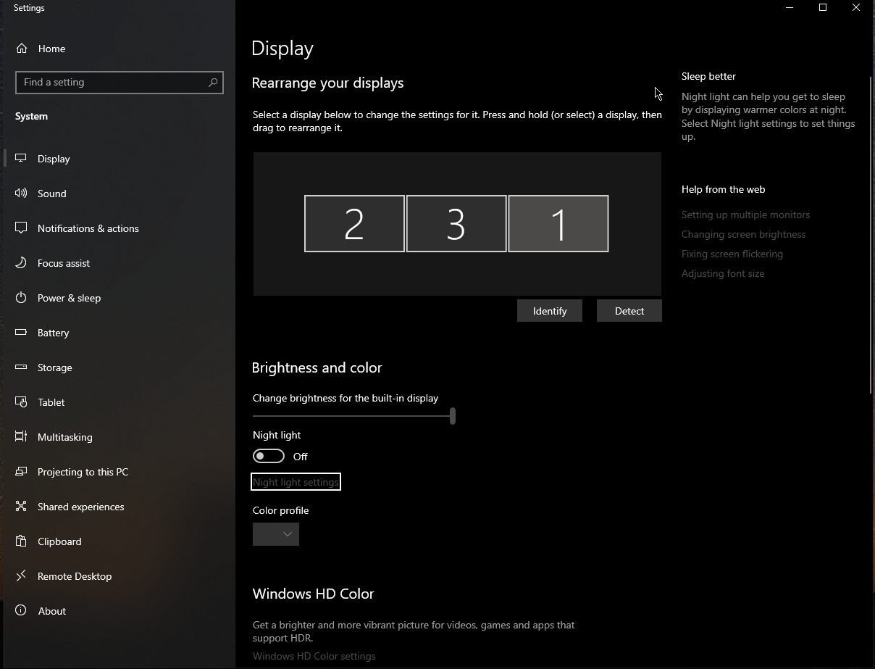The width and height of the screenshot is (875, 669).
Task: Click the search magnifier icon
Action: [x=213, y=83]
